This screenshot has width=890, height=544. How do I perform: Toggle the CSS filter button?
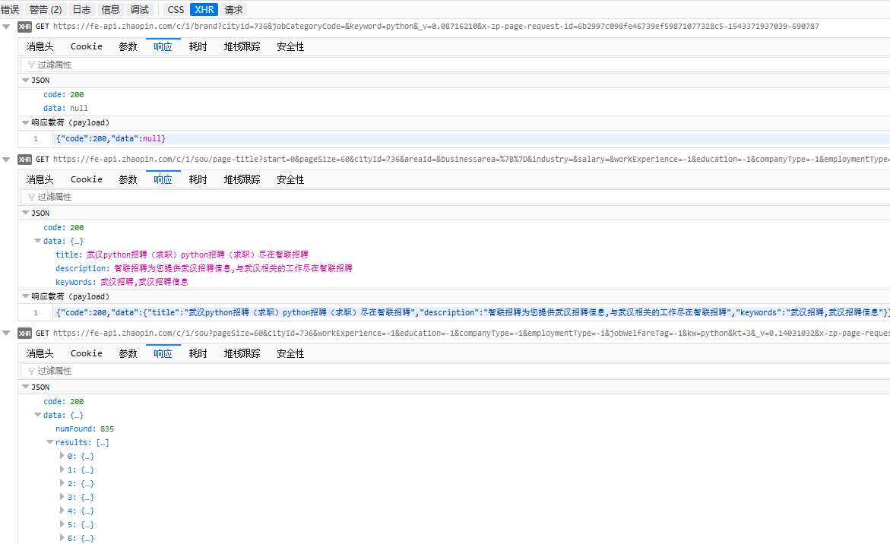pos(176,10)
